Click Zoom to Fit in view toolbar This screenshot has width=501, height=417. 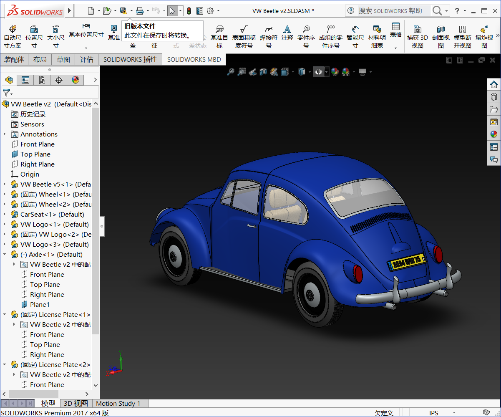point(230,72)
